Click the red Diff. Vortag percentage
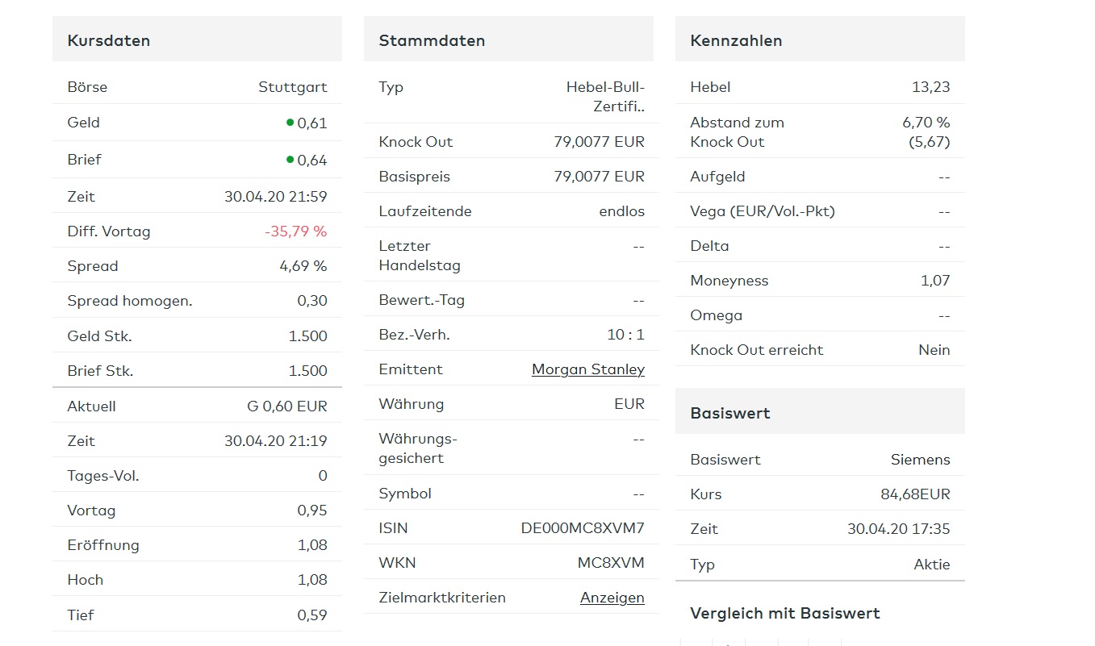Viewport: 1095px width, 646px height. (295, 231)
